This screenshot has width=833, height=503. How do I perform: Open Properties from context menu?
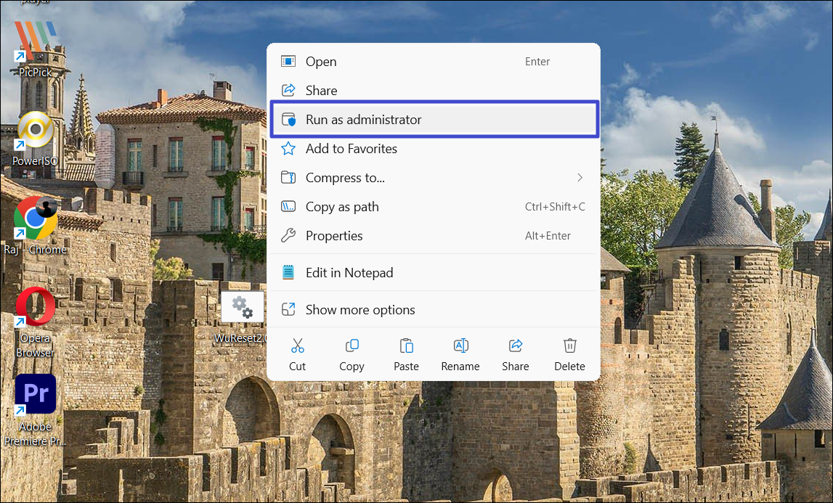[x=334, y=236]
